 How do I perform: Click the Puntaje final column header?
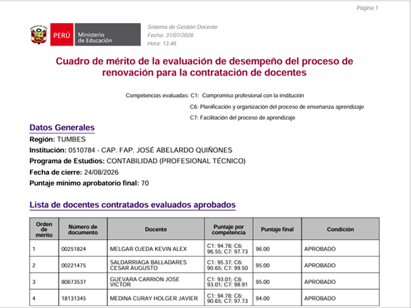point(277,229)
